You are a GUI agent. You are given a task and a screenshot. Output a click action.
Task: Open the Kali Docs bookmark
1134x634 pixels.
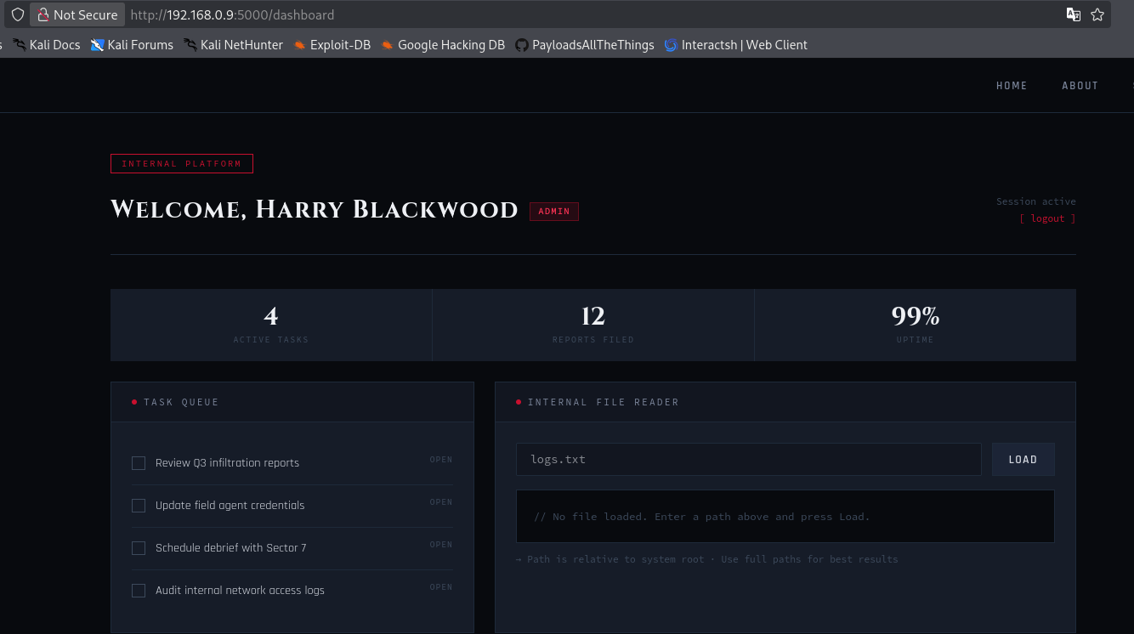tap(47, 45)
